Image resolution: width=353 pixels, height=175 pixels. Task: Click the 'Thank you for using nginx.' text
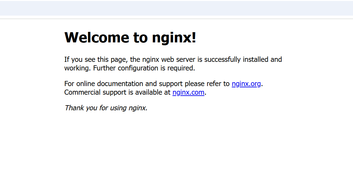click(x=106, y=108)
